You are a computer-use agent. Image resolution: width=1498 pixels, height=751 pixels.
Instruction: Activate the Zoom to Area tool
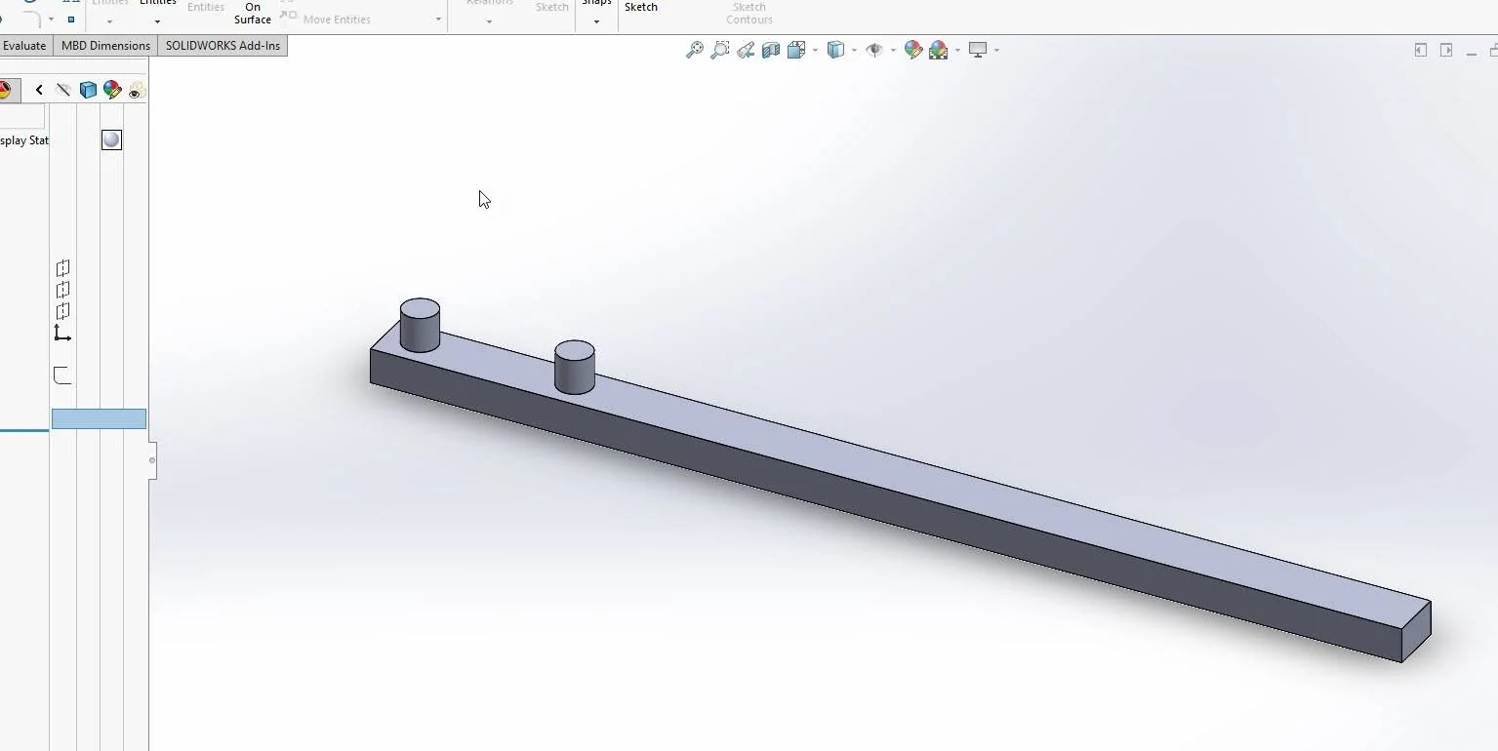(x=720, y=50)
